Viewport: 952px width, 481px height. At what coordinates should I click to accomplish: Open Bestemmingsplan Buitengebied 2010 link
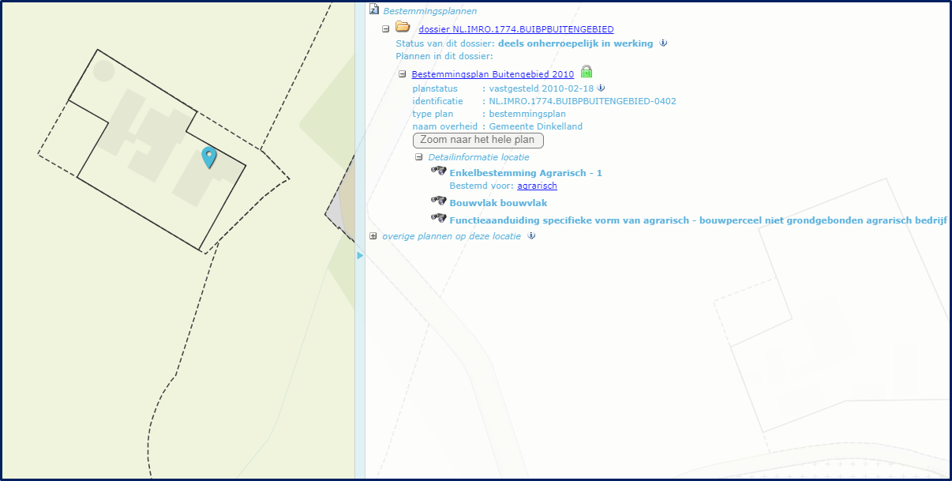493,74
